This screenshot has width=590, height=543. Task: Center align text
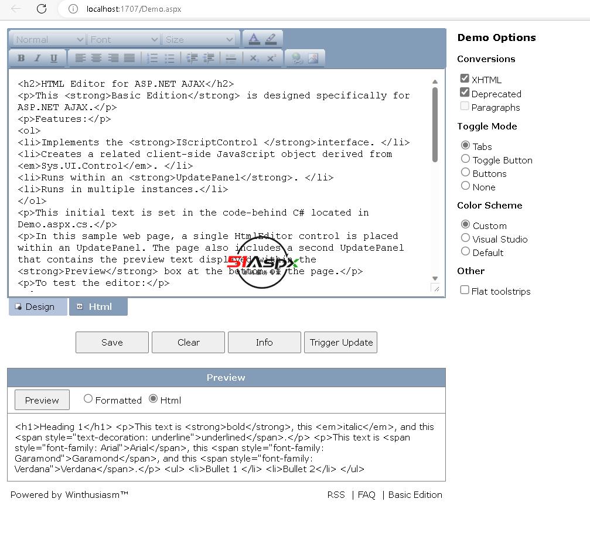tap(96, 59)
